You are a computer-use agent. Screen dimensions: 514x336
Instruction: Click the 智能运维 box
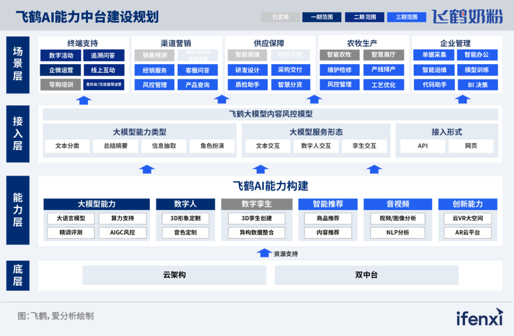click(x=434, y=70)
